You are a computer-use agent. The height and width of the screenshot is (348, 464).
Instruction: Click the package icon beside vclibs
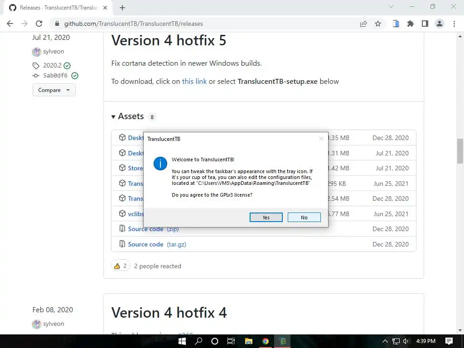tap(122, 213)
